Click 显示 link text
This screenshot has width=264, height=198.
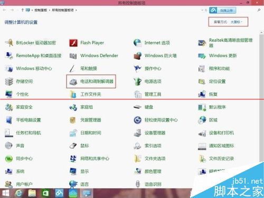coord(84,172)
